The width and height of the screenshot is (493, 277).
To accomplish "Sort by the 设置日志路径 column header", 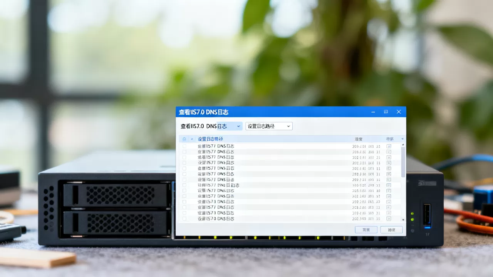I will pos(210,139).
